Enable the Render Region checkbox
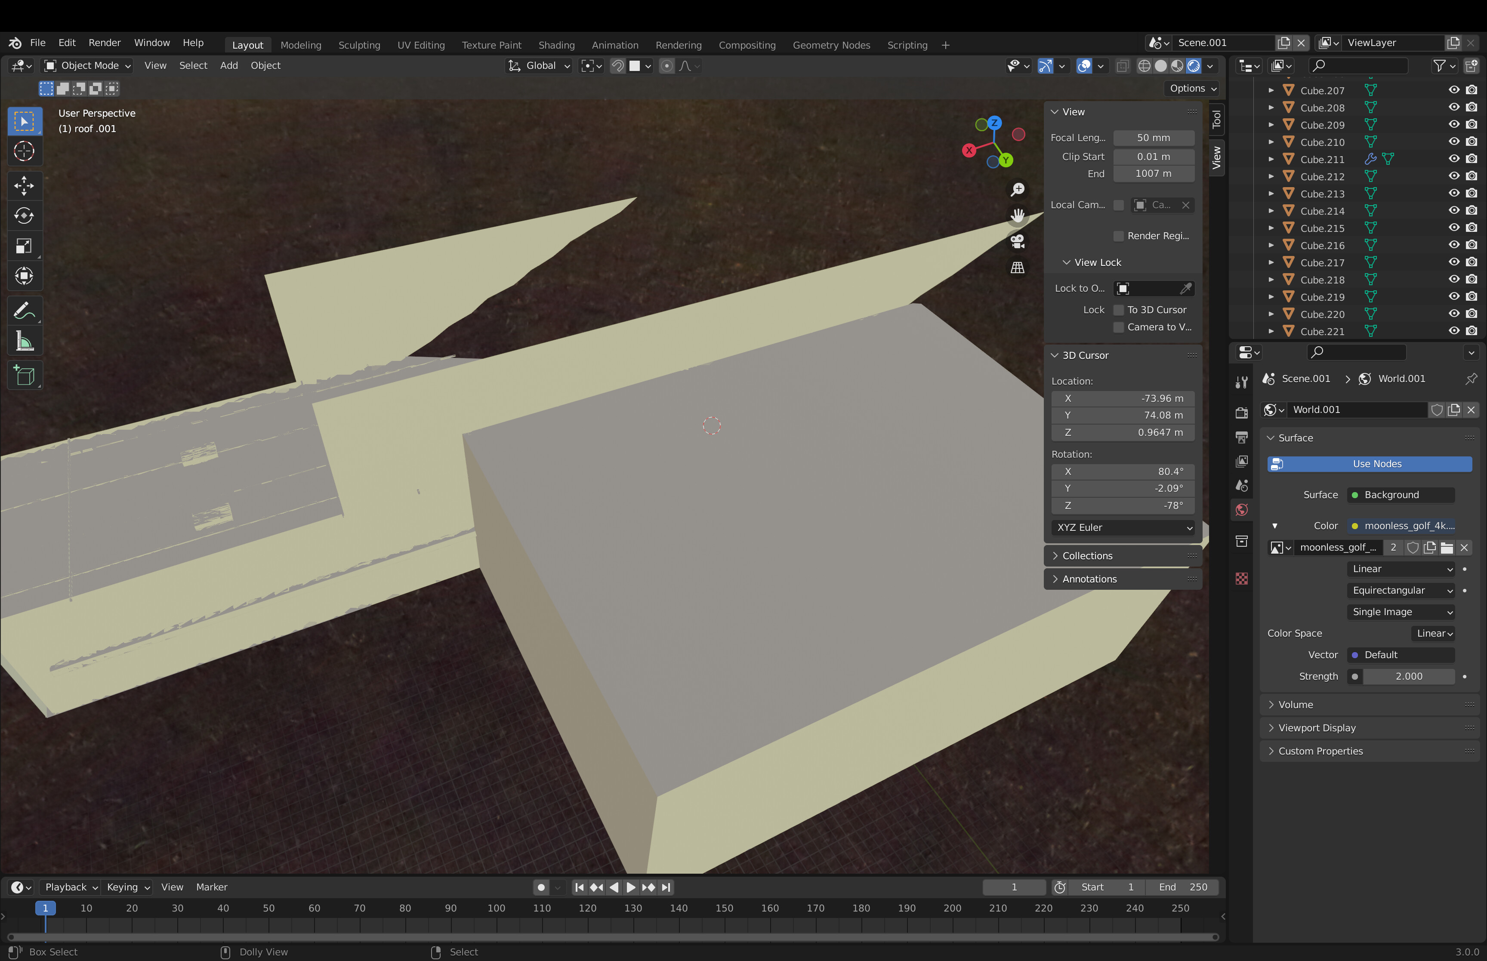The width and height of the screenshot is (1487, 961). pos(1118,236)
